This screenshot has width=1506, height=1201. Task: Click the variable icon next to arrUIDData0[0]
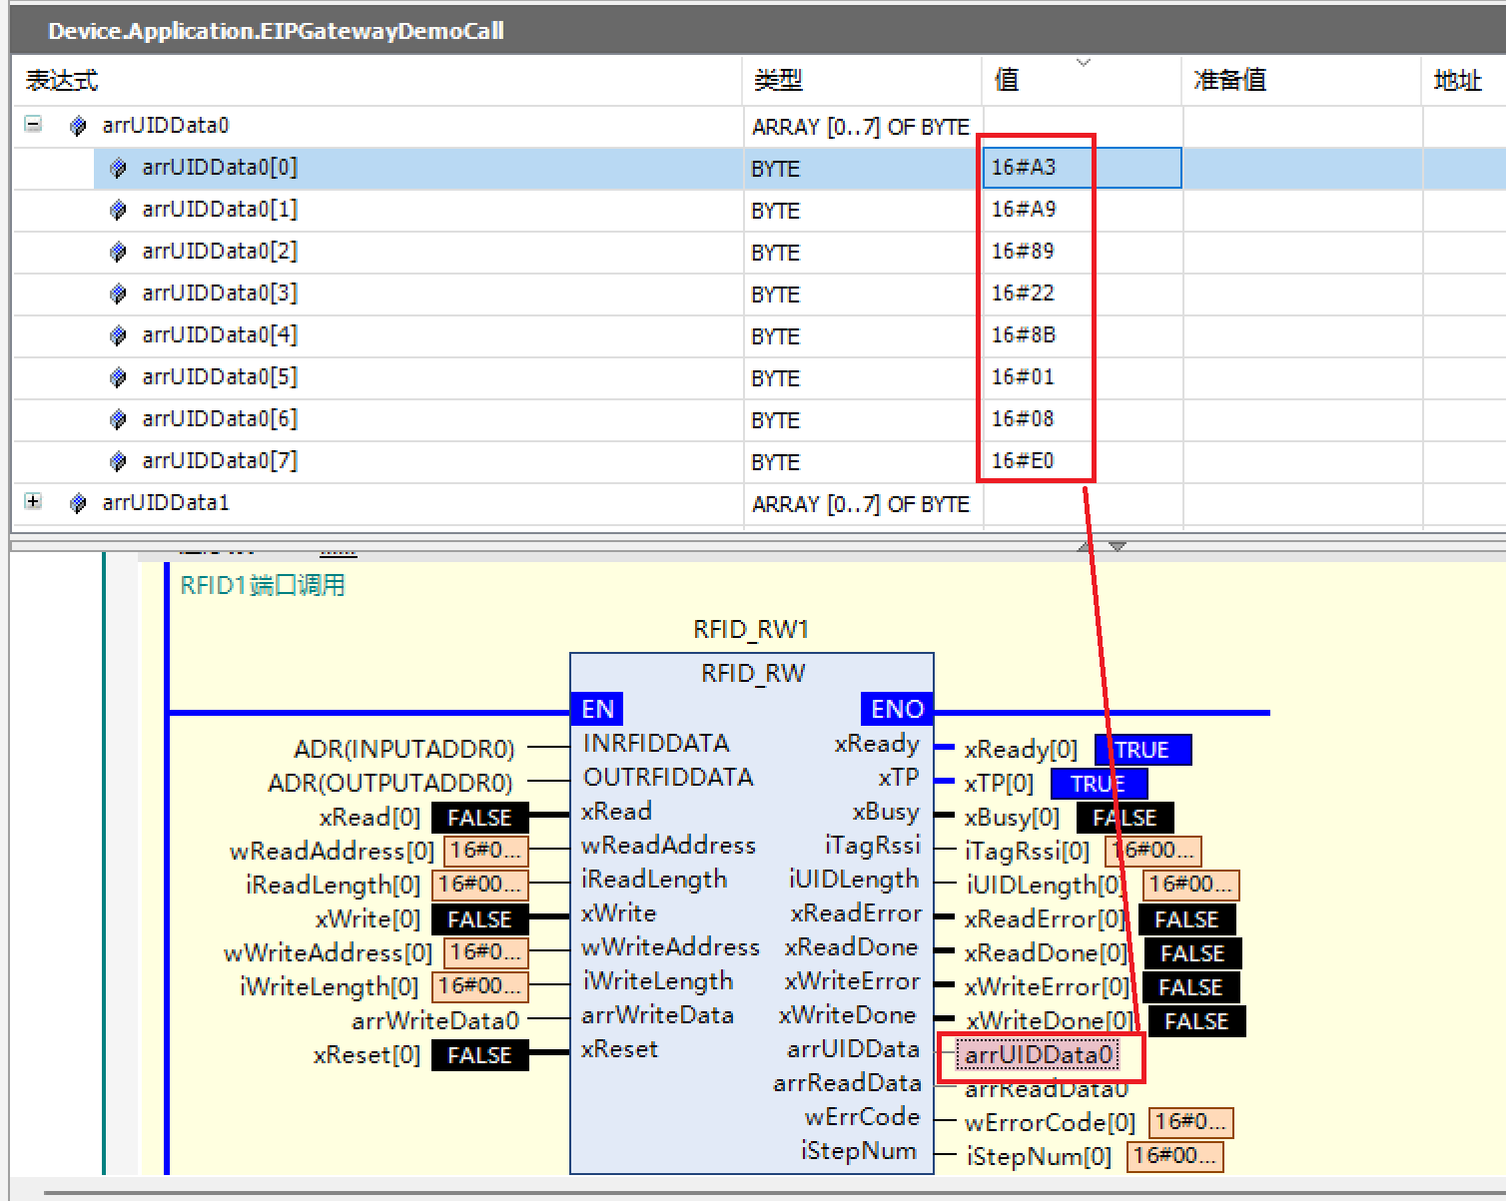tap(118, 167)
